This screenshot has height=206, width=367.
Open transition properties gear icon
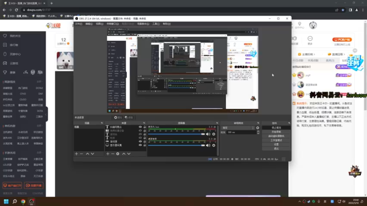pyautogui.click(x=258, y=128)
